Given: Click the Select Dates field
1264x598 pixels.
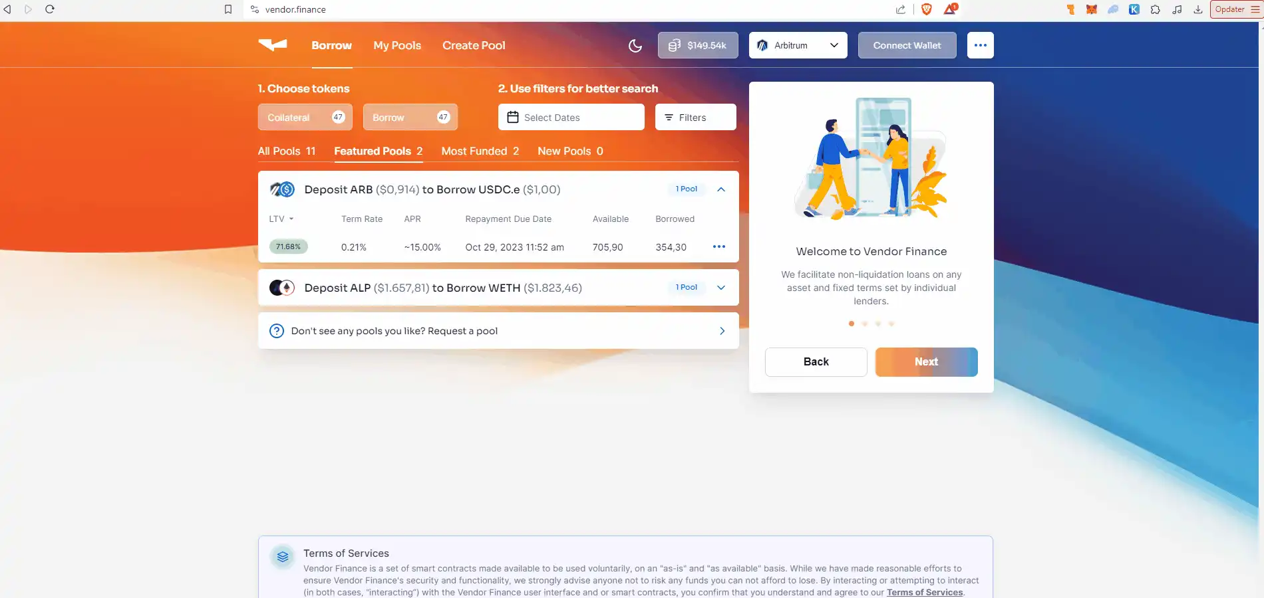Looking at the screenshot, I should pos(571,117).
